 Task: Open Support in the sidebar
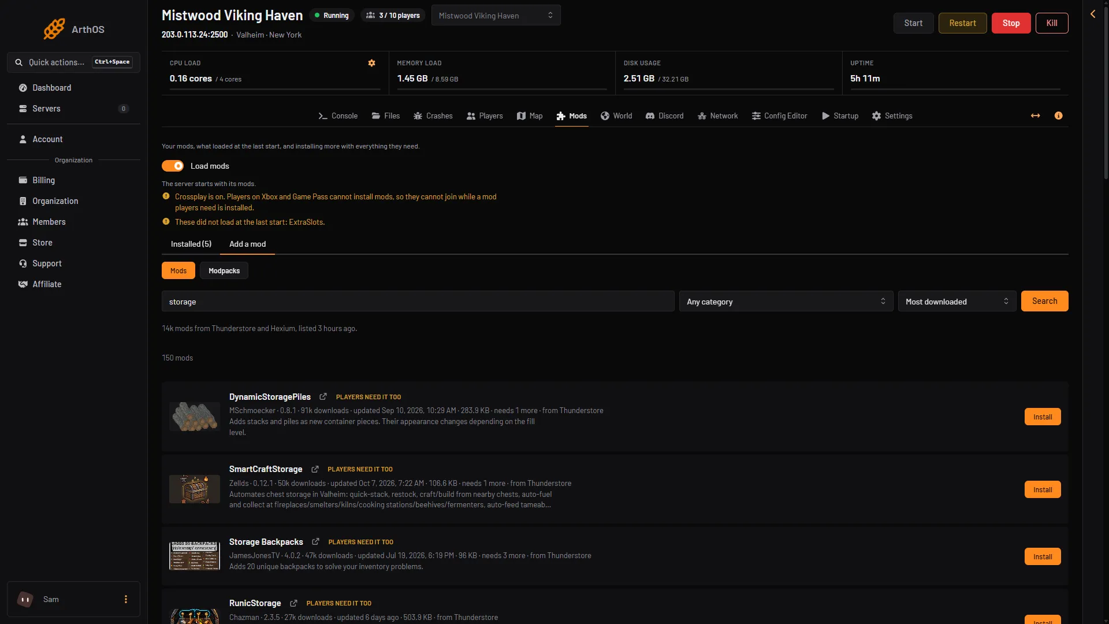pos(73,263)
